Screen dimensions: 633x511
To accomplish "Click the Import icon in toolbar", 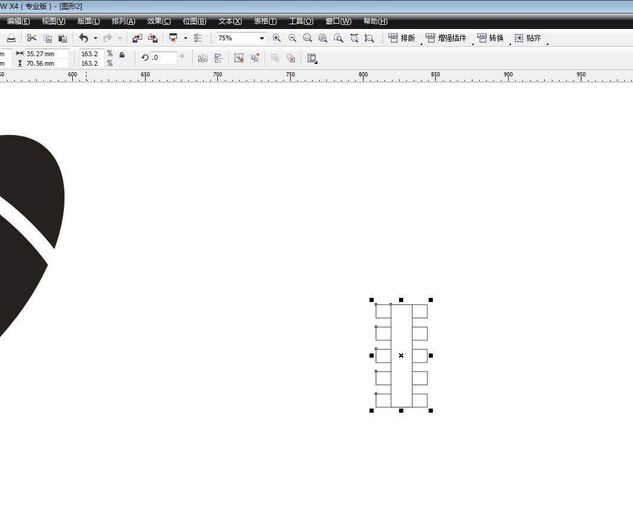I will point(137,38).
